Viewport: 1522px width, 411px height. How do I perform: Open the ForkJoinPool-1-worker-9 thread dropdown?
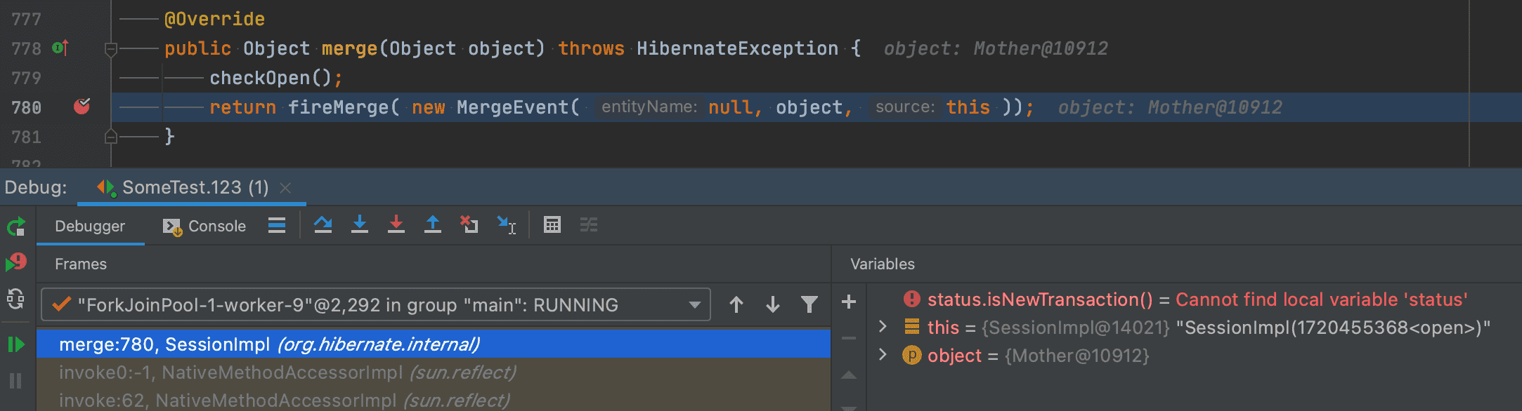[376, 304]
